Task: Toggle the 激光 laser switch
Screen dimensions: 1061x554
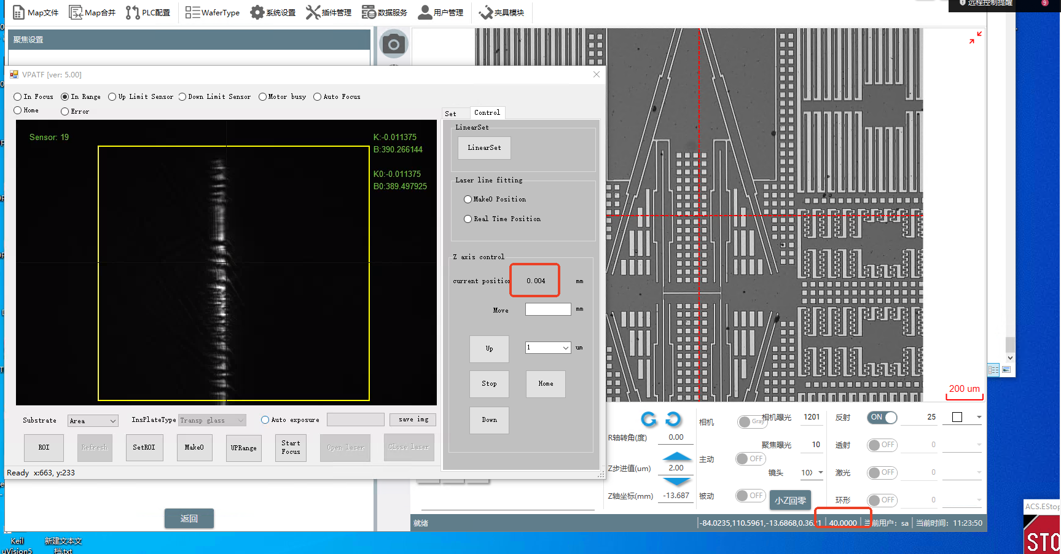Action: tap(882, 472)
